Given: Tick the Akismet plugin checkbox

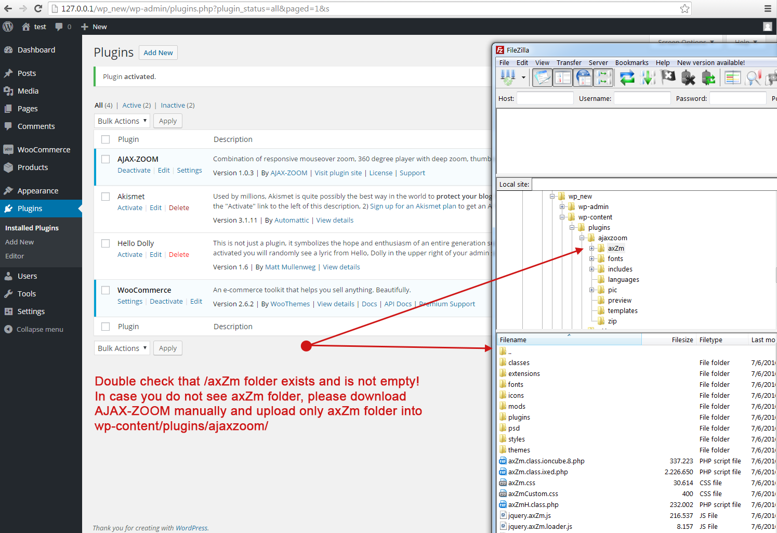Looking at the screenshot, I should 106,197.
